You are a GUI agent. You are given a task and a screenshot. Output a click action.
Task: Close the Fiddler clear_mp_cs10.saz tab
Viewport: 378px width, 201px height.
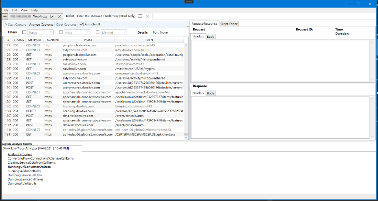147,16
